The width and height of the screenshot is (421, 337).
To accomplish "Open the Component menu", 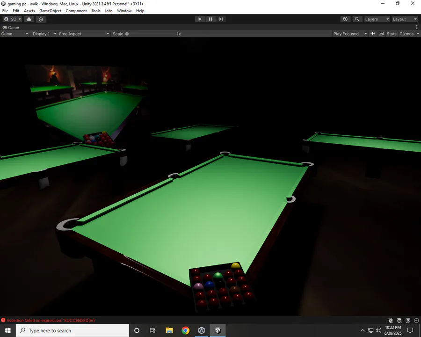I will [76, 11].
